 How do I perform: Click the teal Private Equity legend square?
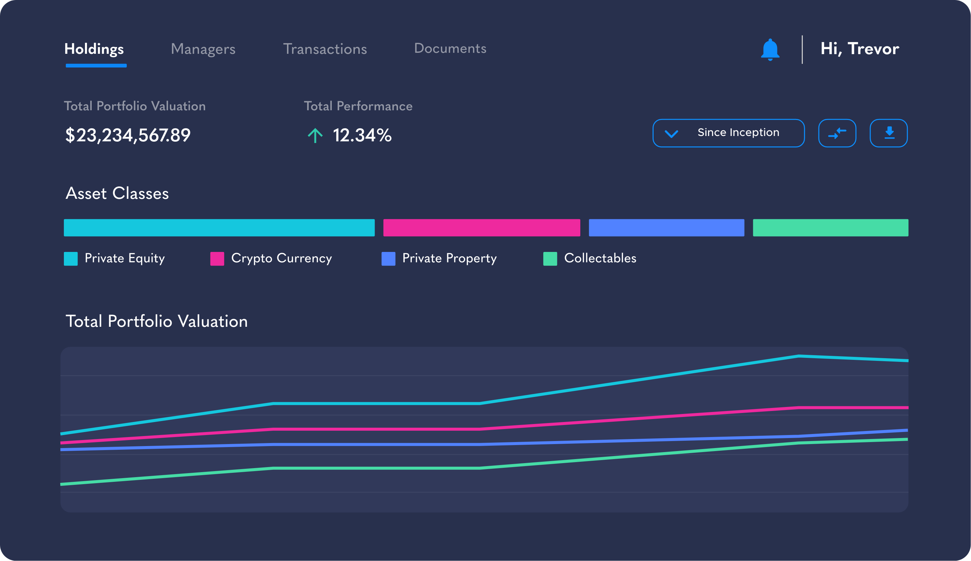71,258
